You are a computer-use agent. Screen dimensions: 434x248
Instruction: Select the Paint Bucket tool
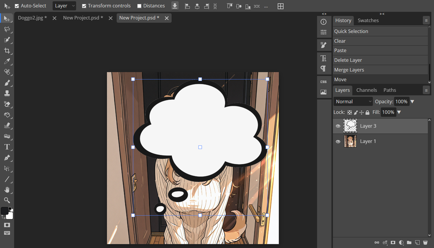click(x=7, y=115)
